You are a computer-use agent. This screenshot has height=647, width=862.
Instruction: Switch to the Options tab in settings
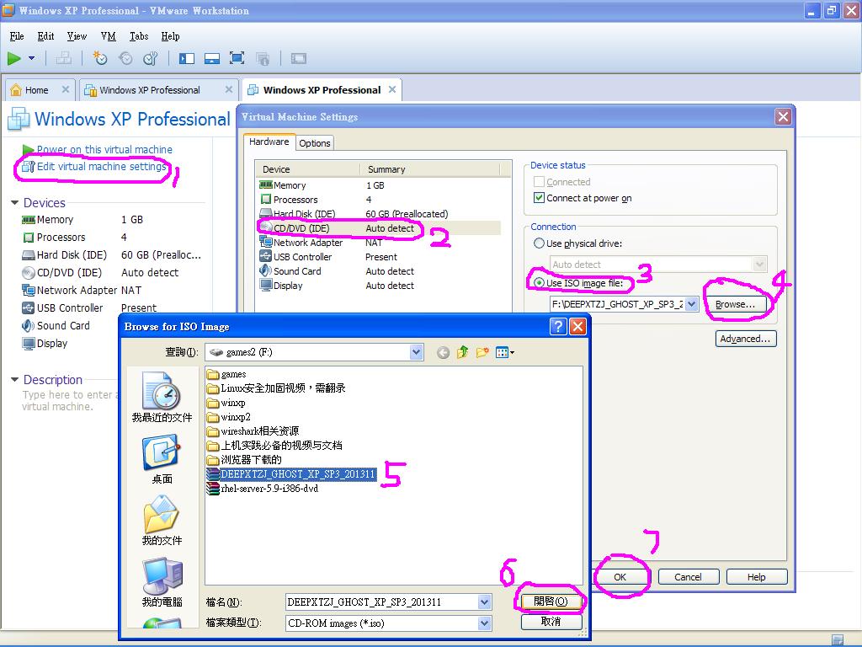pyautogui.click(x=315, y=143)
